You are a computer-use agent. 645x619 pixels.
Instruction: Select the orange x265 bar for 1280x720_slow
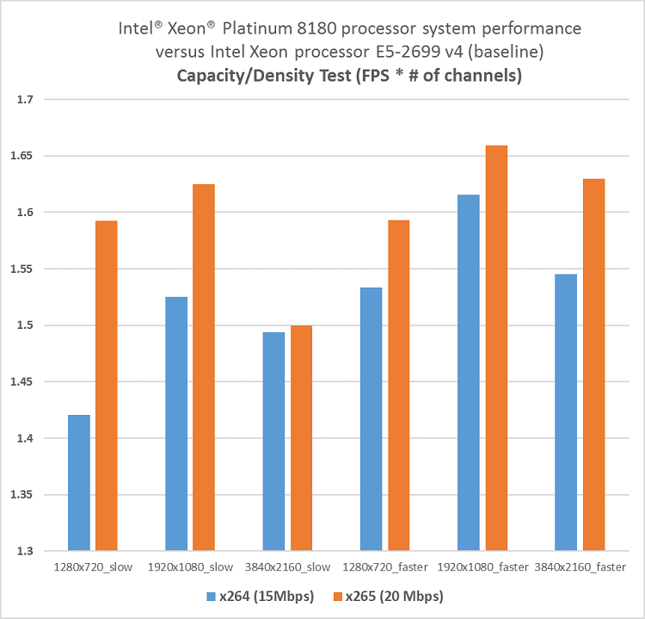tap(107, 386)
